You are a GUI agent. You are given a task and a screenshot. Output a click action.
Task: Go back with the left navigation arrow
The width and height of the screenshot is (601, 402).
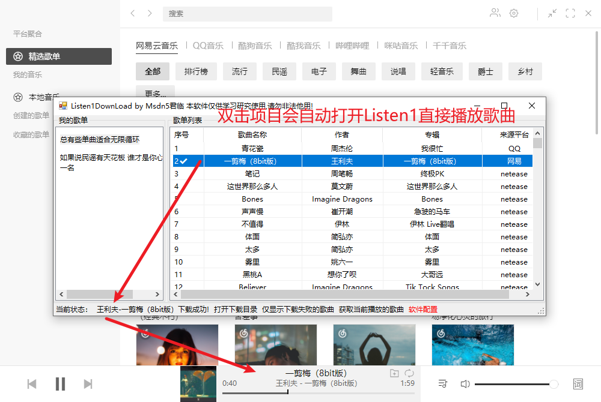pyautogui.click(x=133, y=13)
